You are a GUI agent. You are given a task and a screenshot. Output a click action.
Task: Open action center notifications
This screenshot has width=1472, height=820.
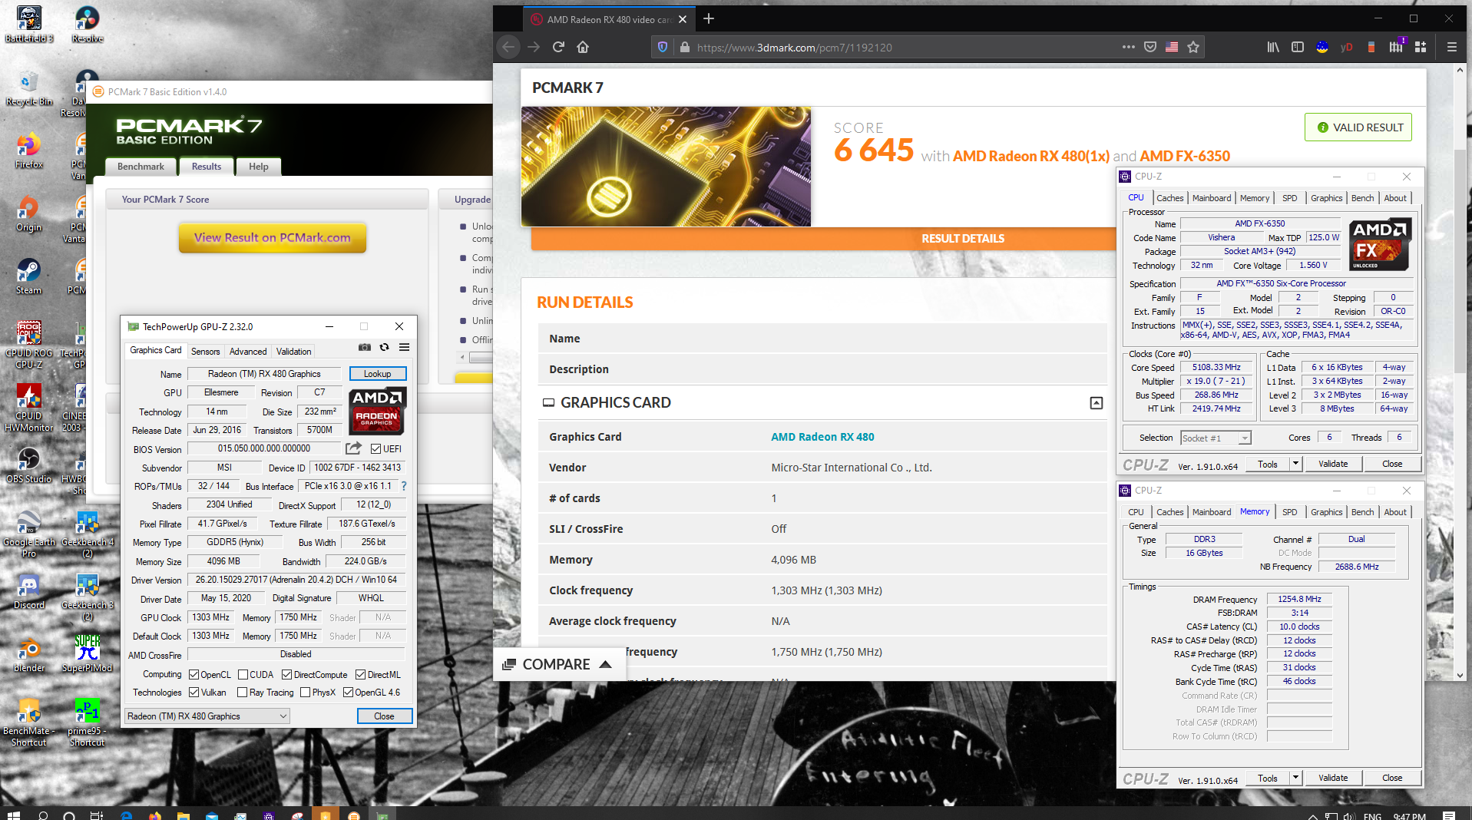pos(1449,815)
